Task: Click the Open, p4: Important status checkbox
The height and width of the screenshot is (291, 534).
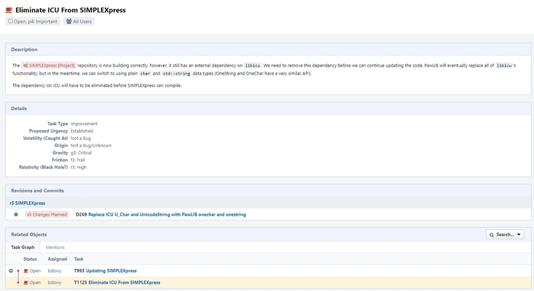Action: tap(11, 22)
